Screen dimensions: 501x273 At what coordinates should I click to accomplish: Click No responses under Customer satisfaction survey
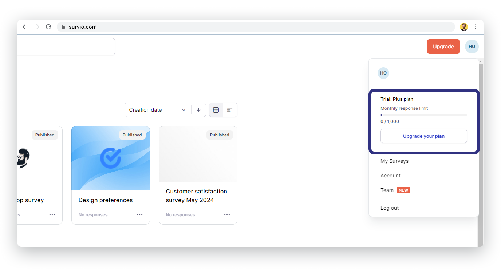tap(180, 215)
